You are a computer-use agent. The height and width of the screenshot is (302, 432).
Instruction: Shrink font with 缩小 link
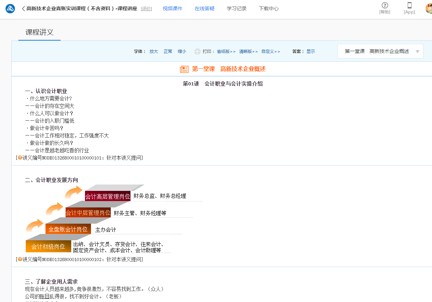coord(182,52)
